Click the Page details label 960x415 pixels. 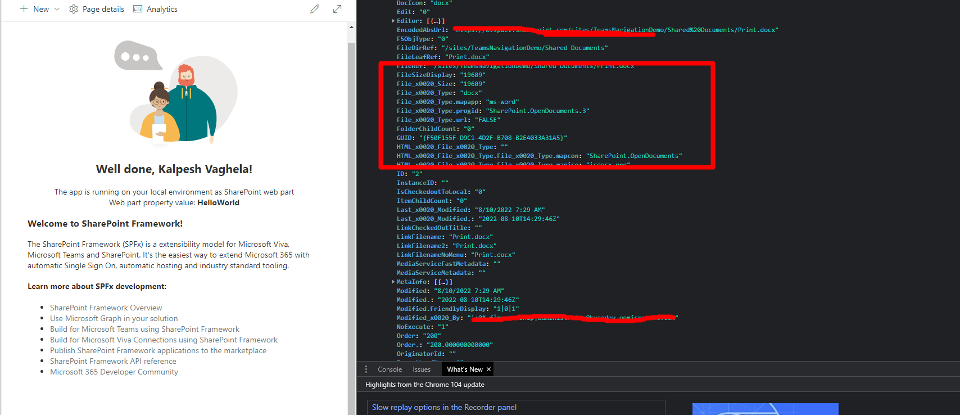click(103, 9)
